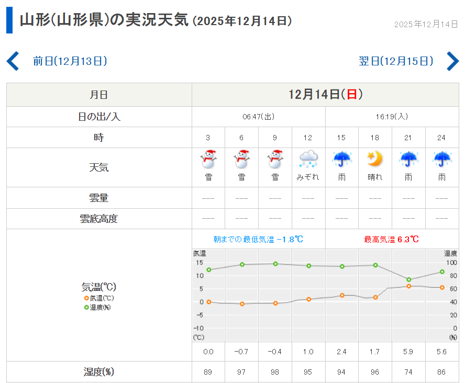Viewport: 465px width, 383px height.
Task: Click the 朝までの最低気温 -1.8℃ label
Action: point(258,239)
